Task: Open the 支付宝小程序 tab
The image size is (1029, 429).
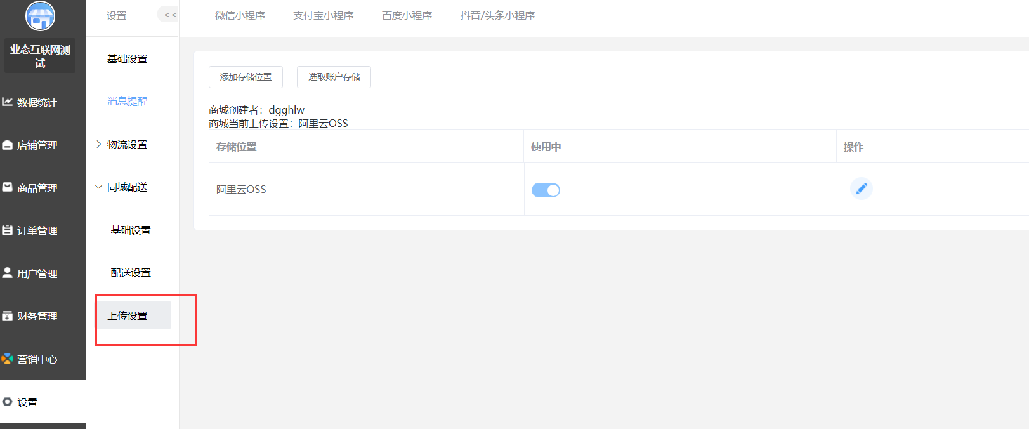Action: (x=324, y=15)
